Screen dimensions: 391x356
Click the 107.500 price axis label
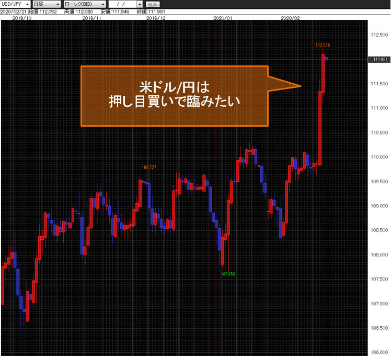(379, 279)
